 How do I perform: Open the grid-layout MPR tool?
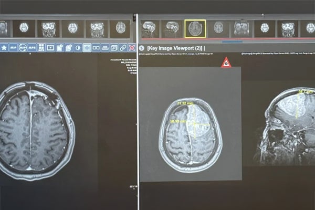41,48
